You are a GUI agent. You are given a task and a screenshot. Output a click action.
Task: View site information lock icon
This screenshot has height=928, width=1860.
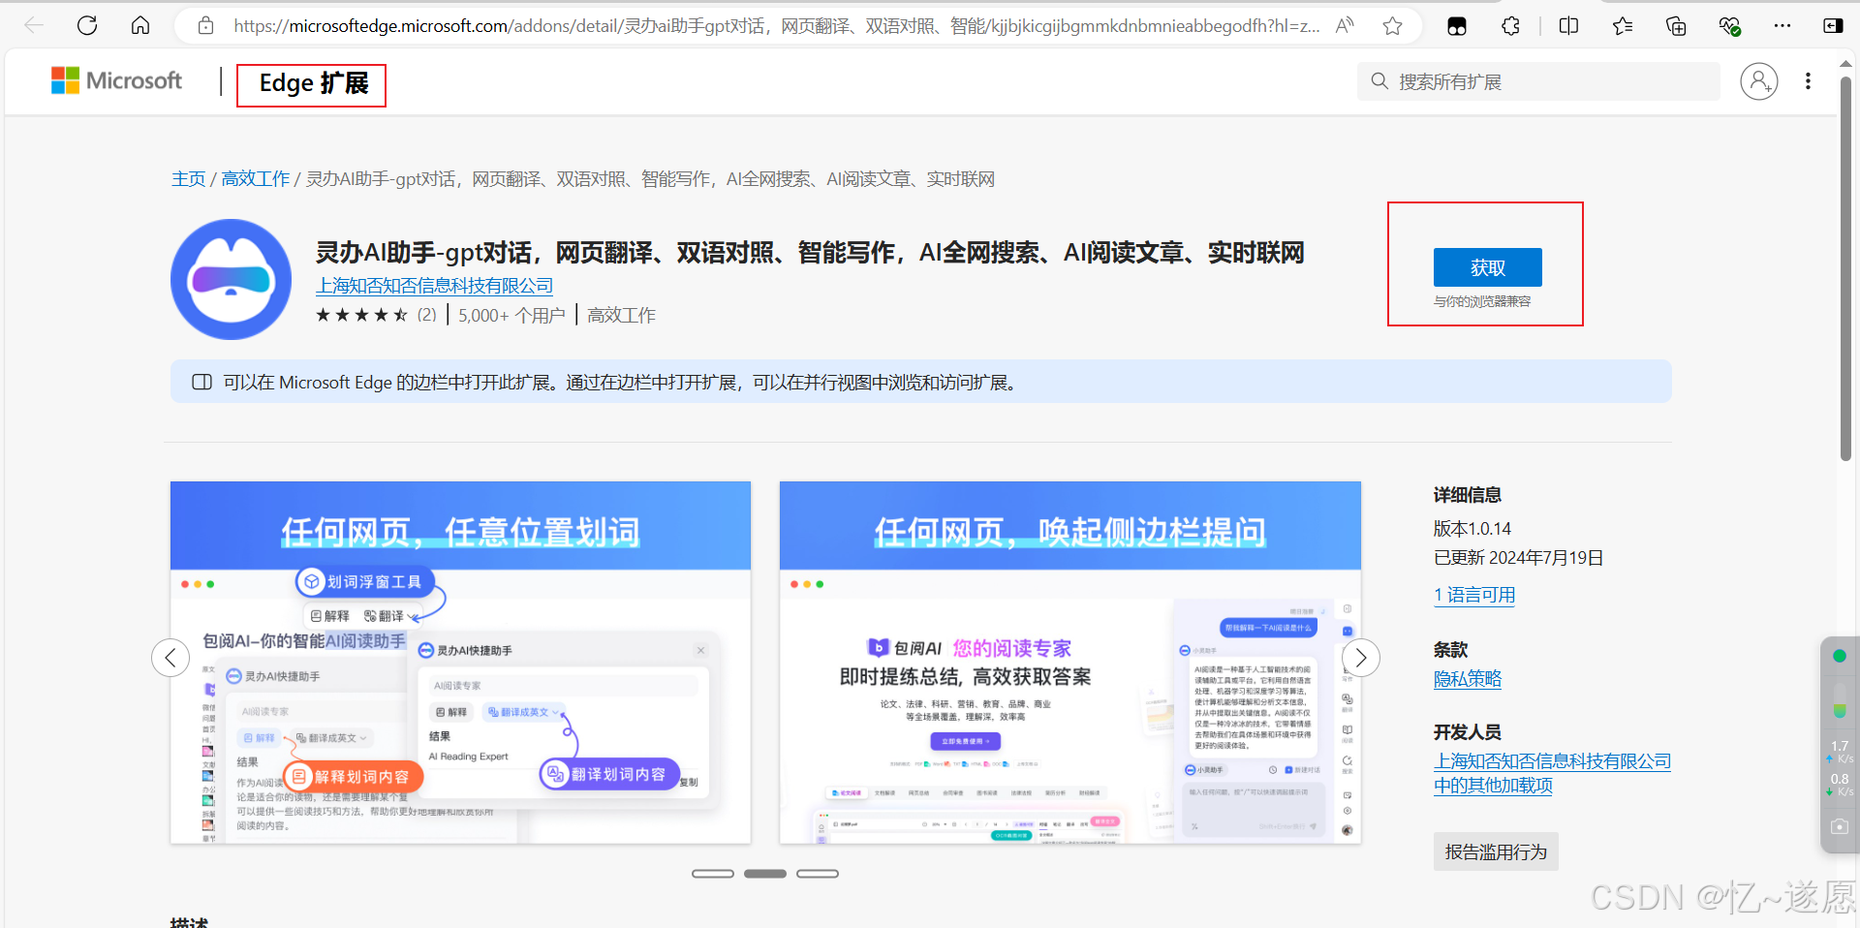[x=205, y=26]
